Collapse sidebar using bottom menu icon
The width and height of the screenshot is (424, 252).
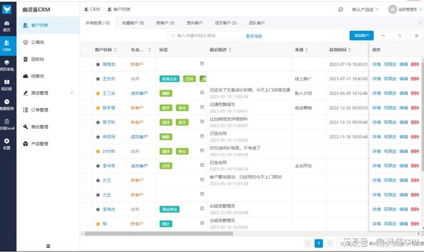[48, 246]
